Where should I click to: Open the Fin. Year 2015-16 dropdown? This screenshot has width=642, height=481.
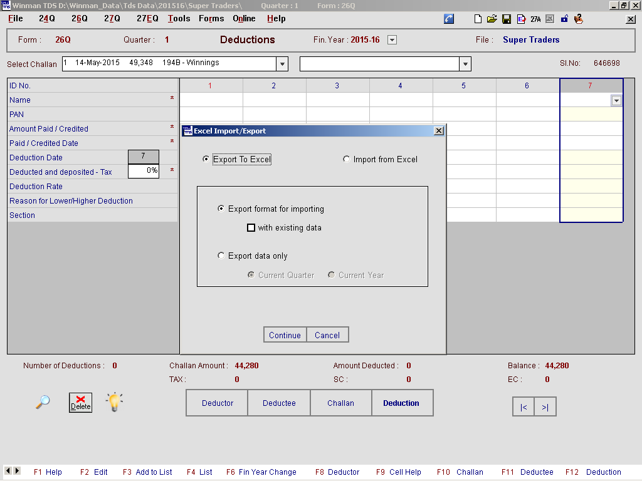click(x=392, y=40)
